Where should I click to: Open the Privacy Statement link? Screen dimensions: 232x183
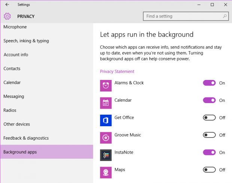click(117, 71)
